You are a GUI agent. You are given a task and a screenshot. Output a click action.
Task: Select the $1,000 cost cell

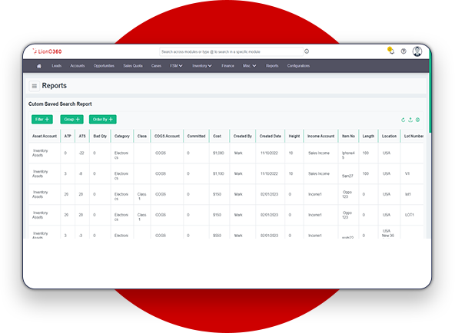click(218, 153)
